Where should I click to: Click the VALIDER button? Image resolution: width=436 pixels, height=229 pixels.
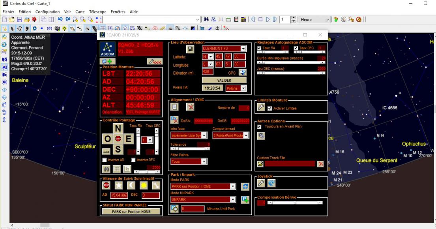224,81
